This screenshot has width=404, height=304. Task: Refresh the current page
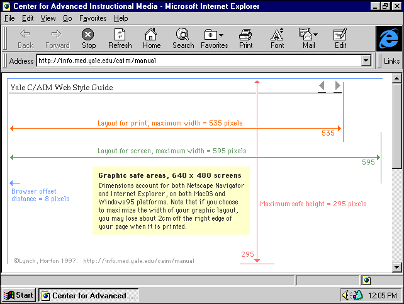tap(120, 38)
